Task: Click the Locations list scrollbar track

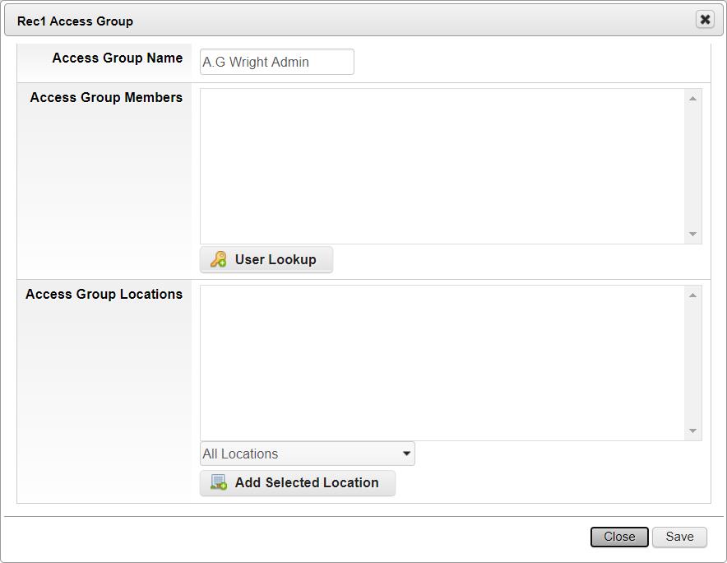Action: [x=692, y=363]
